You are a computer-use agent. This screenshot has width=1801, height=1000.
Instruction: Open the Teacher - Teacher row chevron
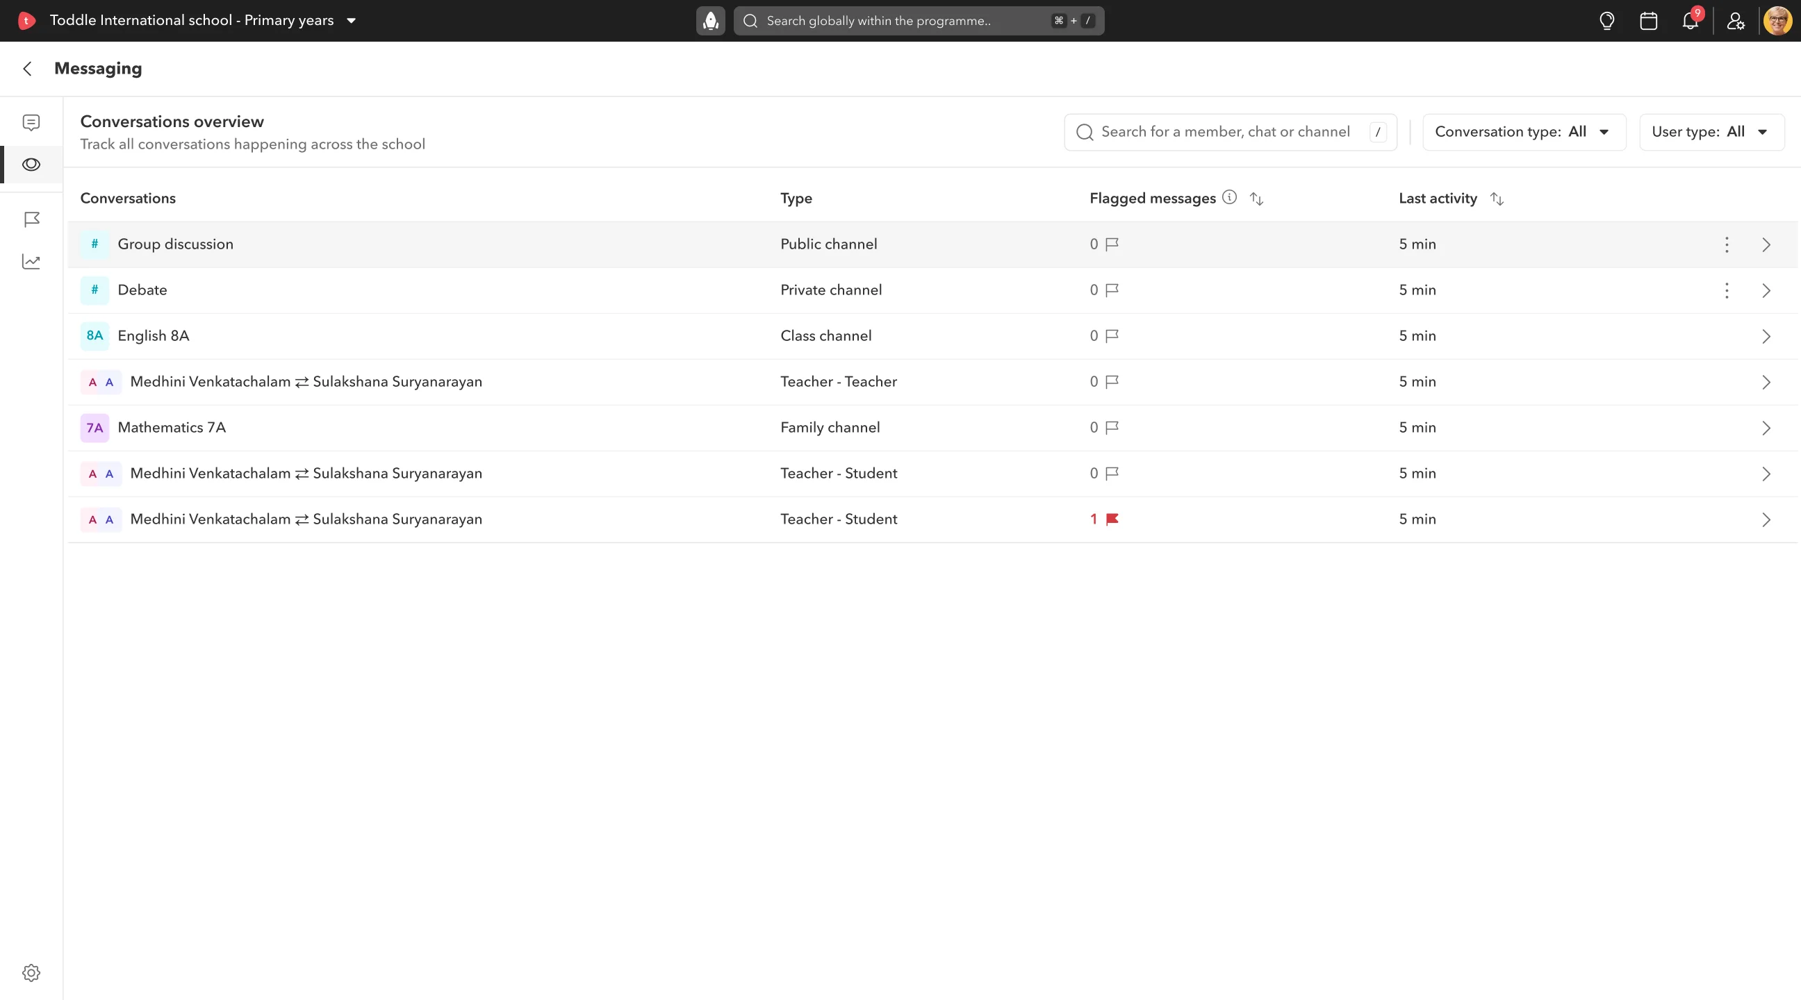(1766, 382)
